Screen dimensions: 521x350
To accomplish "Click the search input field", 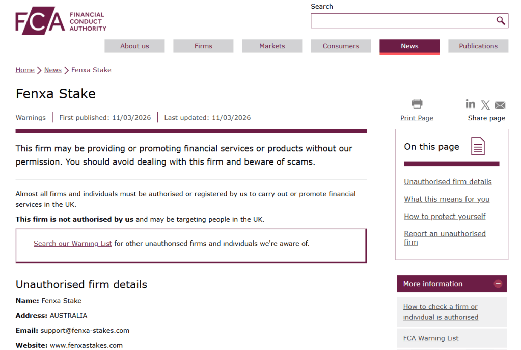I will (x=402, y=21).
